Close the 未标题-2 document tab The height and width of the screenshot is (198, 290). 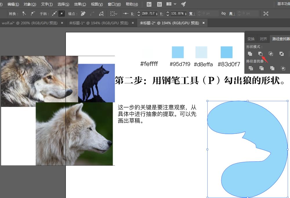point(204,23)
